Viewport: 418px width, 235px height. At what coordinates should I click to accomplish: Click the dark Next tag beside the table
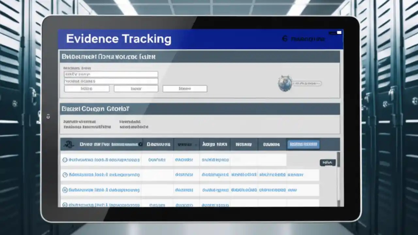[327, 162]
